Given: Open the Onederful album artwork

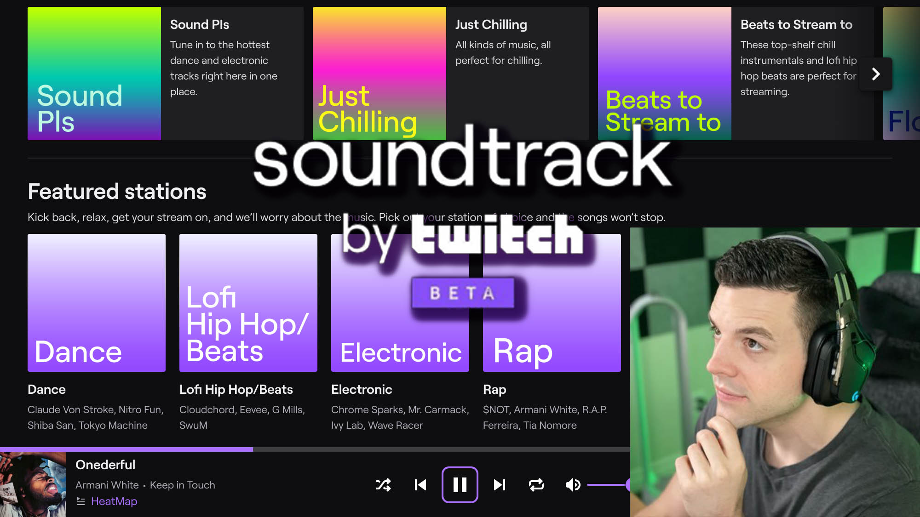Looking at the screenshot, I should coord(33,484).
